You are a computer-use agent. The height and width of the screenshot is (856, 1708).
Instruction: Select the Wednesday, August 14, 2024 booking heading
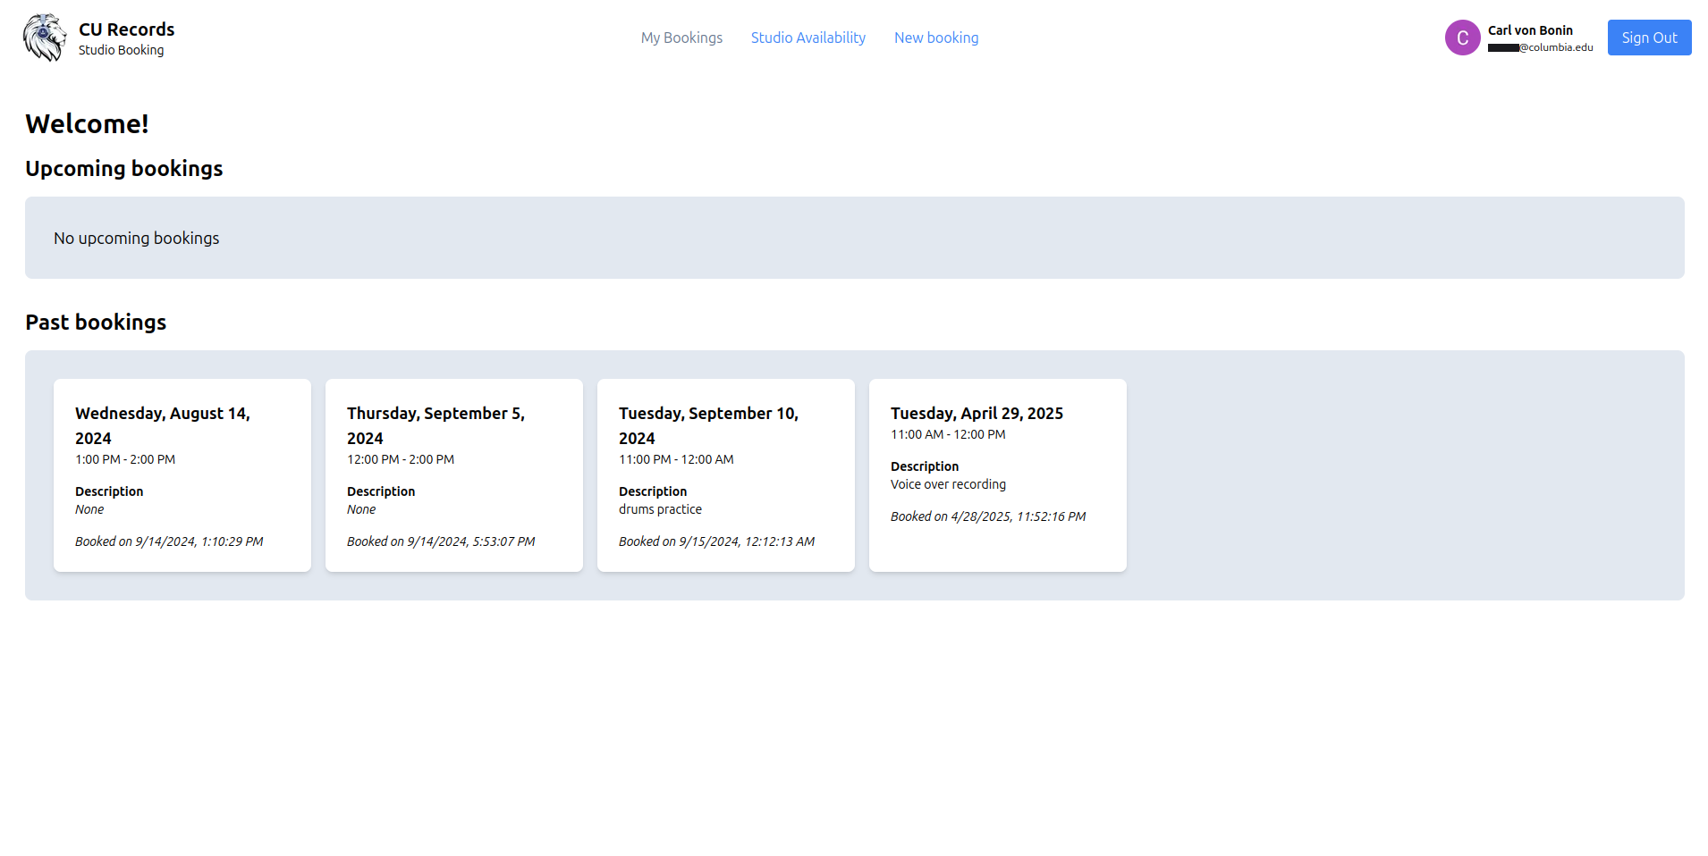pyautogui.click(x=163, y=425)
